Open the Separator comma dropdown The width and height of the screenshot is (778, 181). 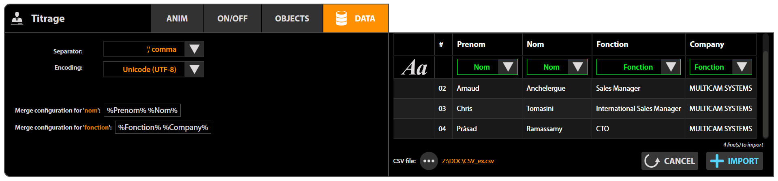tap(194, 49)
